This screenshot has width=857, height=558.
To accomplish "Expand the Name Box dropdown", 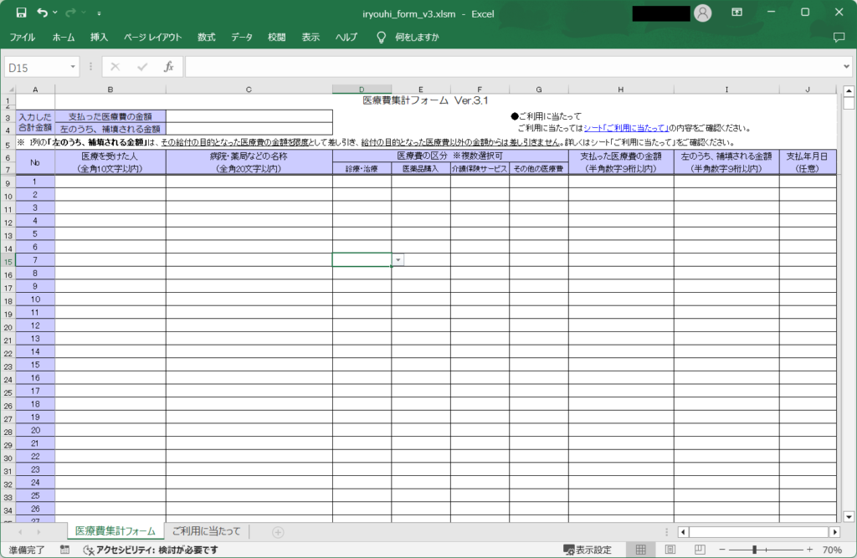I will (x=74, y=66).
